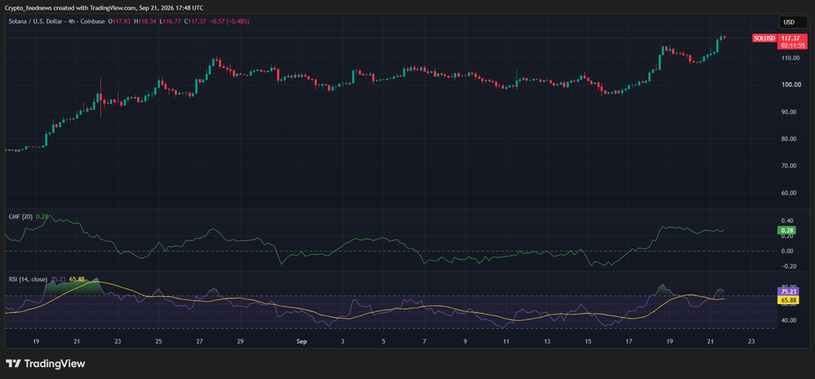Click the Sep label on the time axis
The width and height of the screenshot is (815, 379).
302,342
